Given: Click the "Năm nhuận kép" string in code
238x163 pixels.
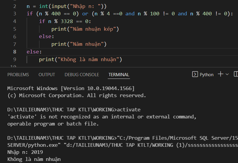Looking at the screenshot, I should [94, 29].
